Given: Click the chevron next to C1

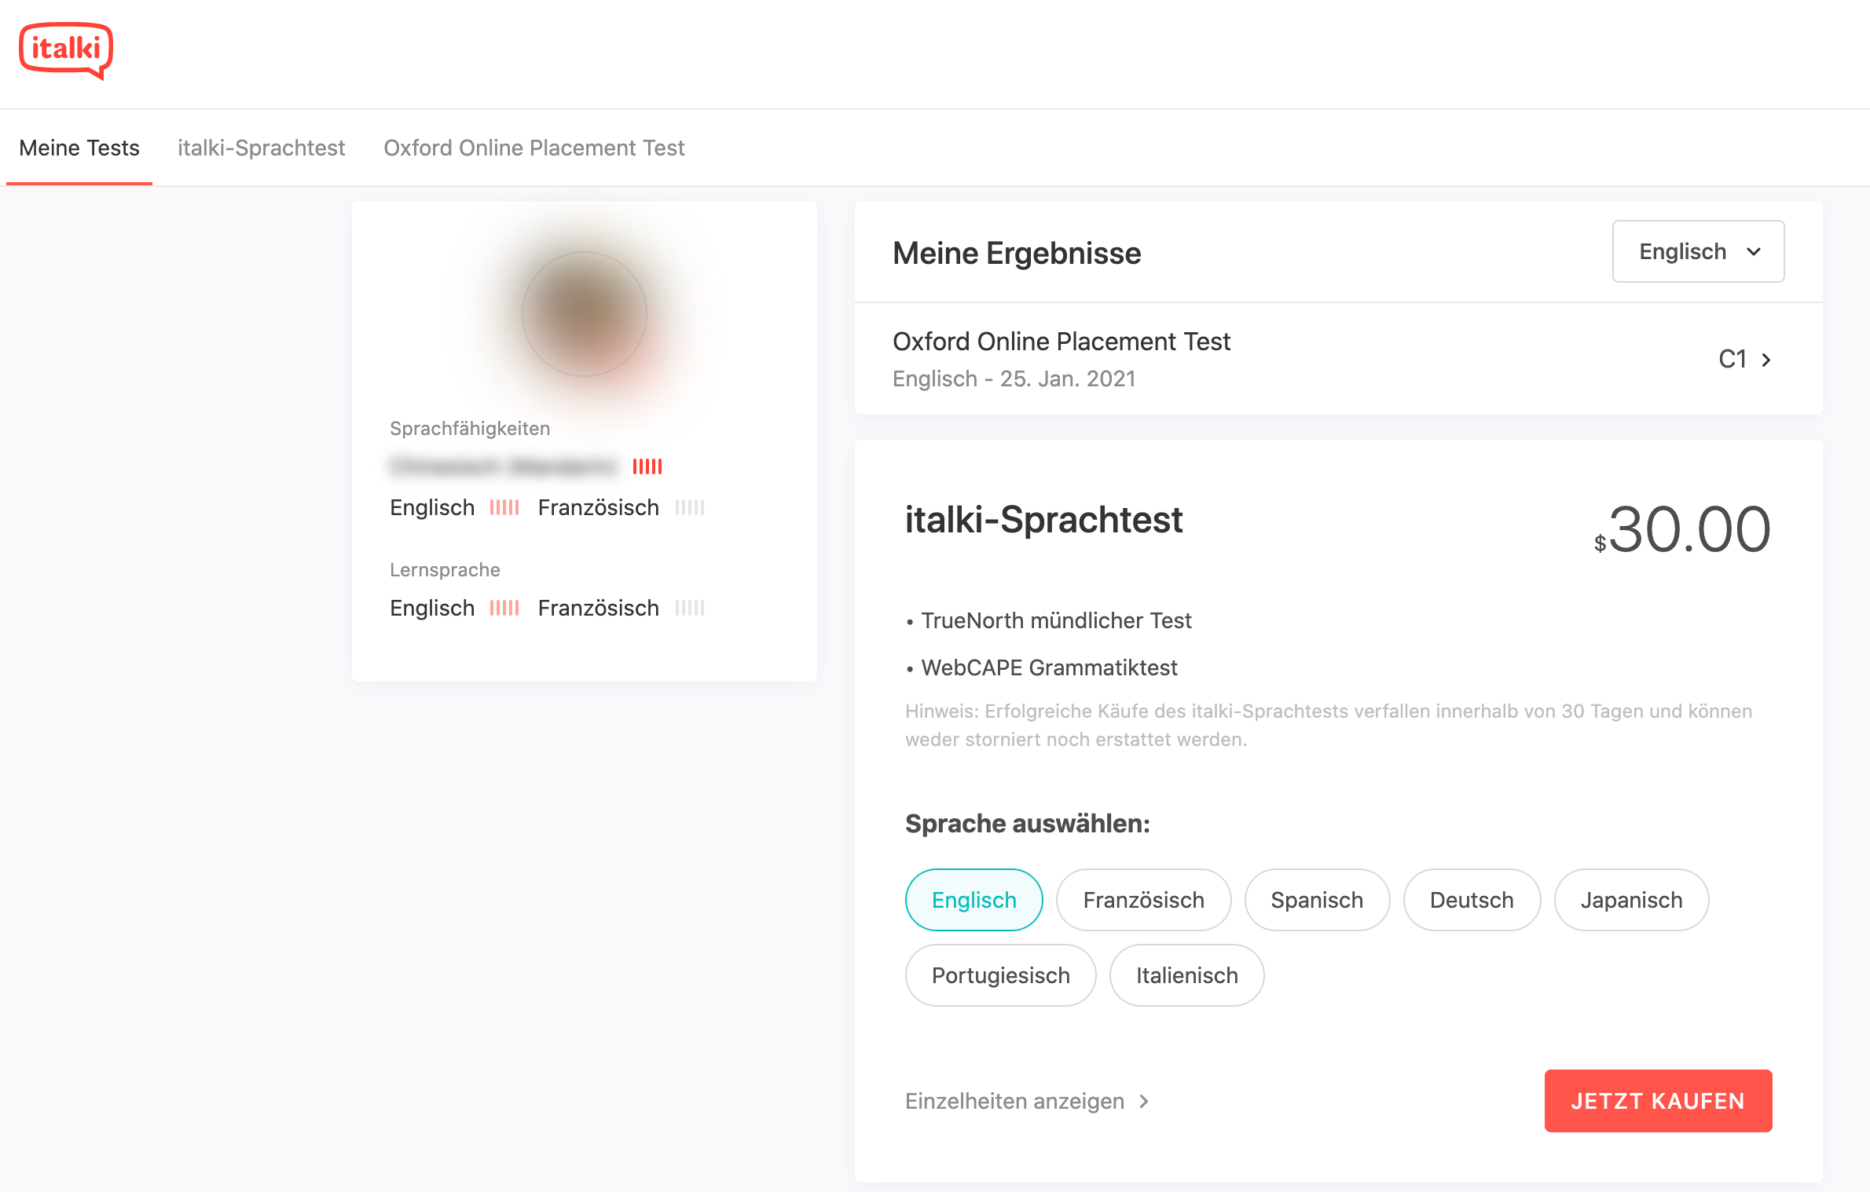Looking at the screenshot, I should click(1766, 360).
